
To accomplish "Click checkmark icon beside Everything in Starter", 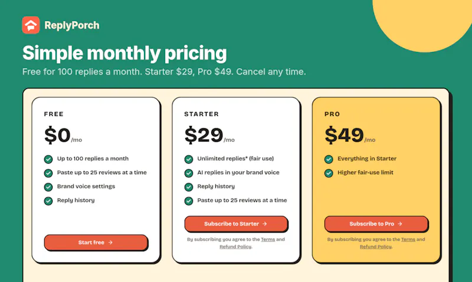I will pos(329,159).
